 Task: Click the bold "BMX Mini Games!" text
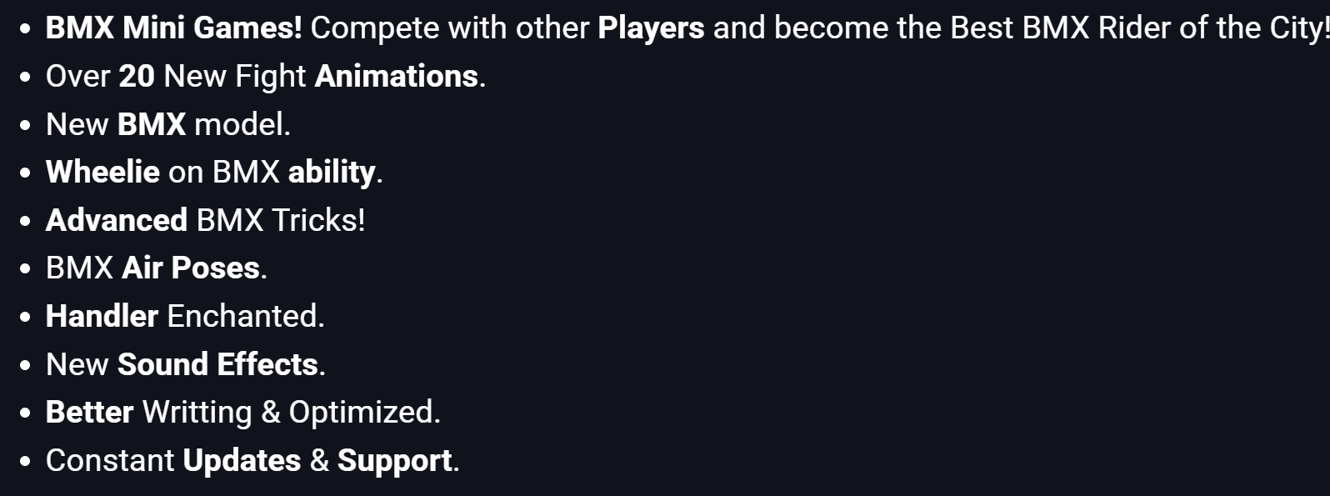(173, 28)
